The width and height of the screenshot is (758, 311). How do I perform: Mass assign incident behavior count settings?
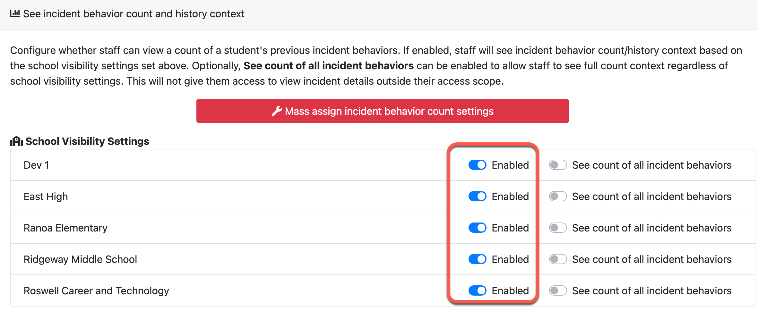382,111
